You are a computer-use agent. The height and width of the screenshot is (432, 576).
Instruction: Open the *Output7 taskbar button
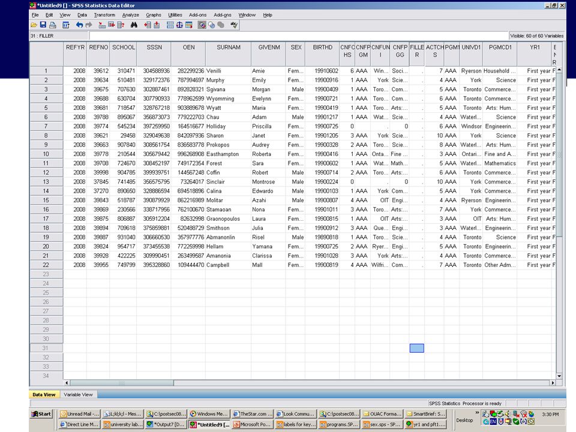tap(166, 424)
